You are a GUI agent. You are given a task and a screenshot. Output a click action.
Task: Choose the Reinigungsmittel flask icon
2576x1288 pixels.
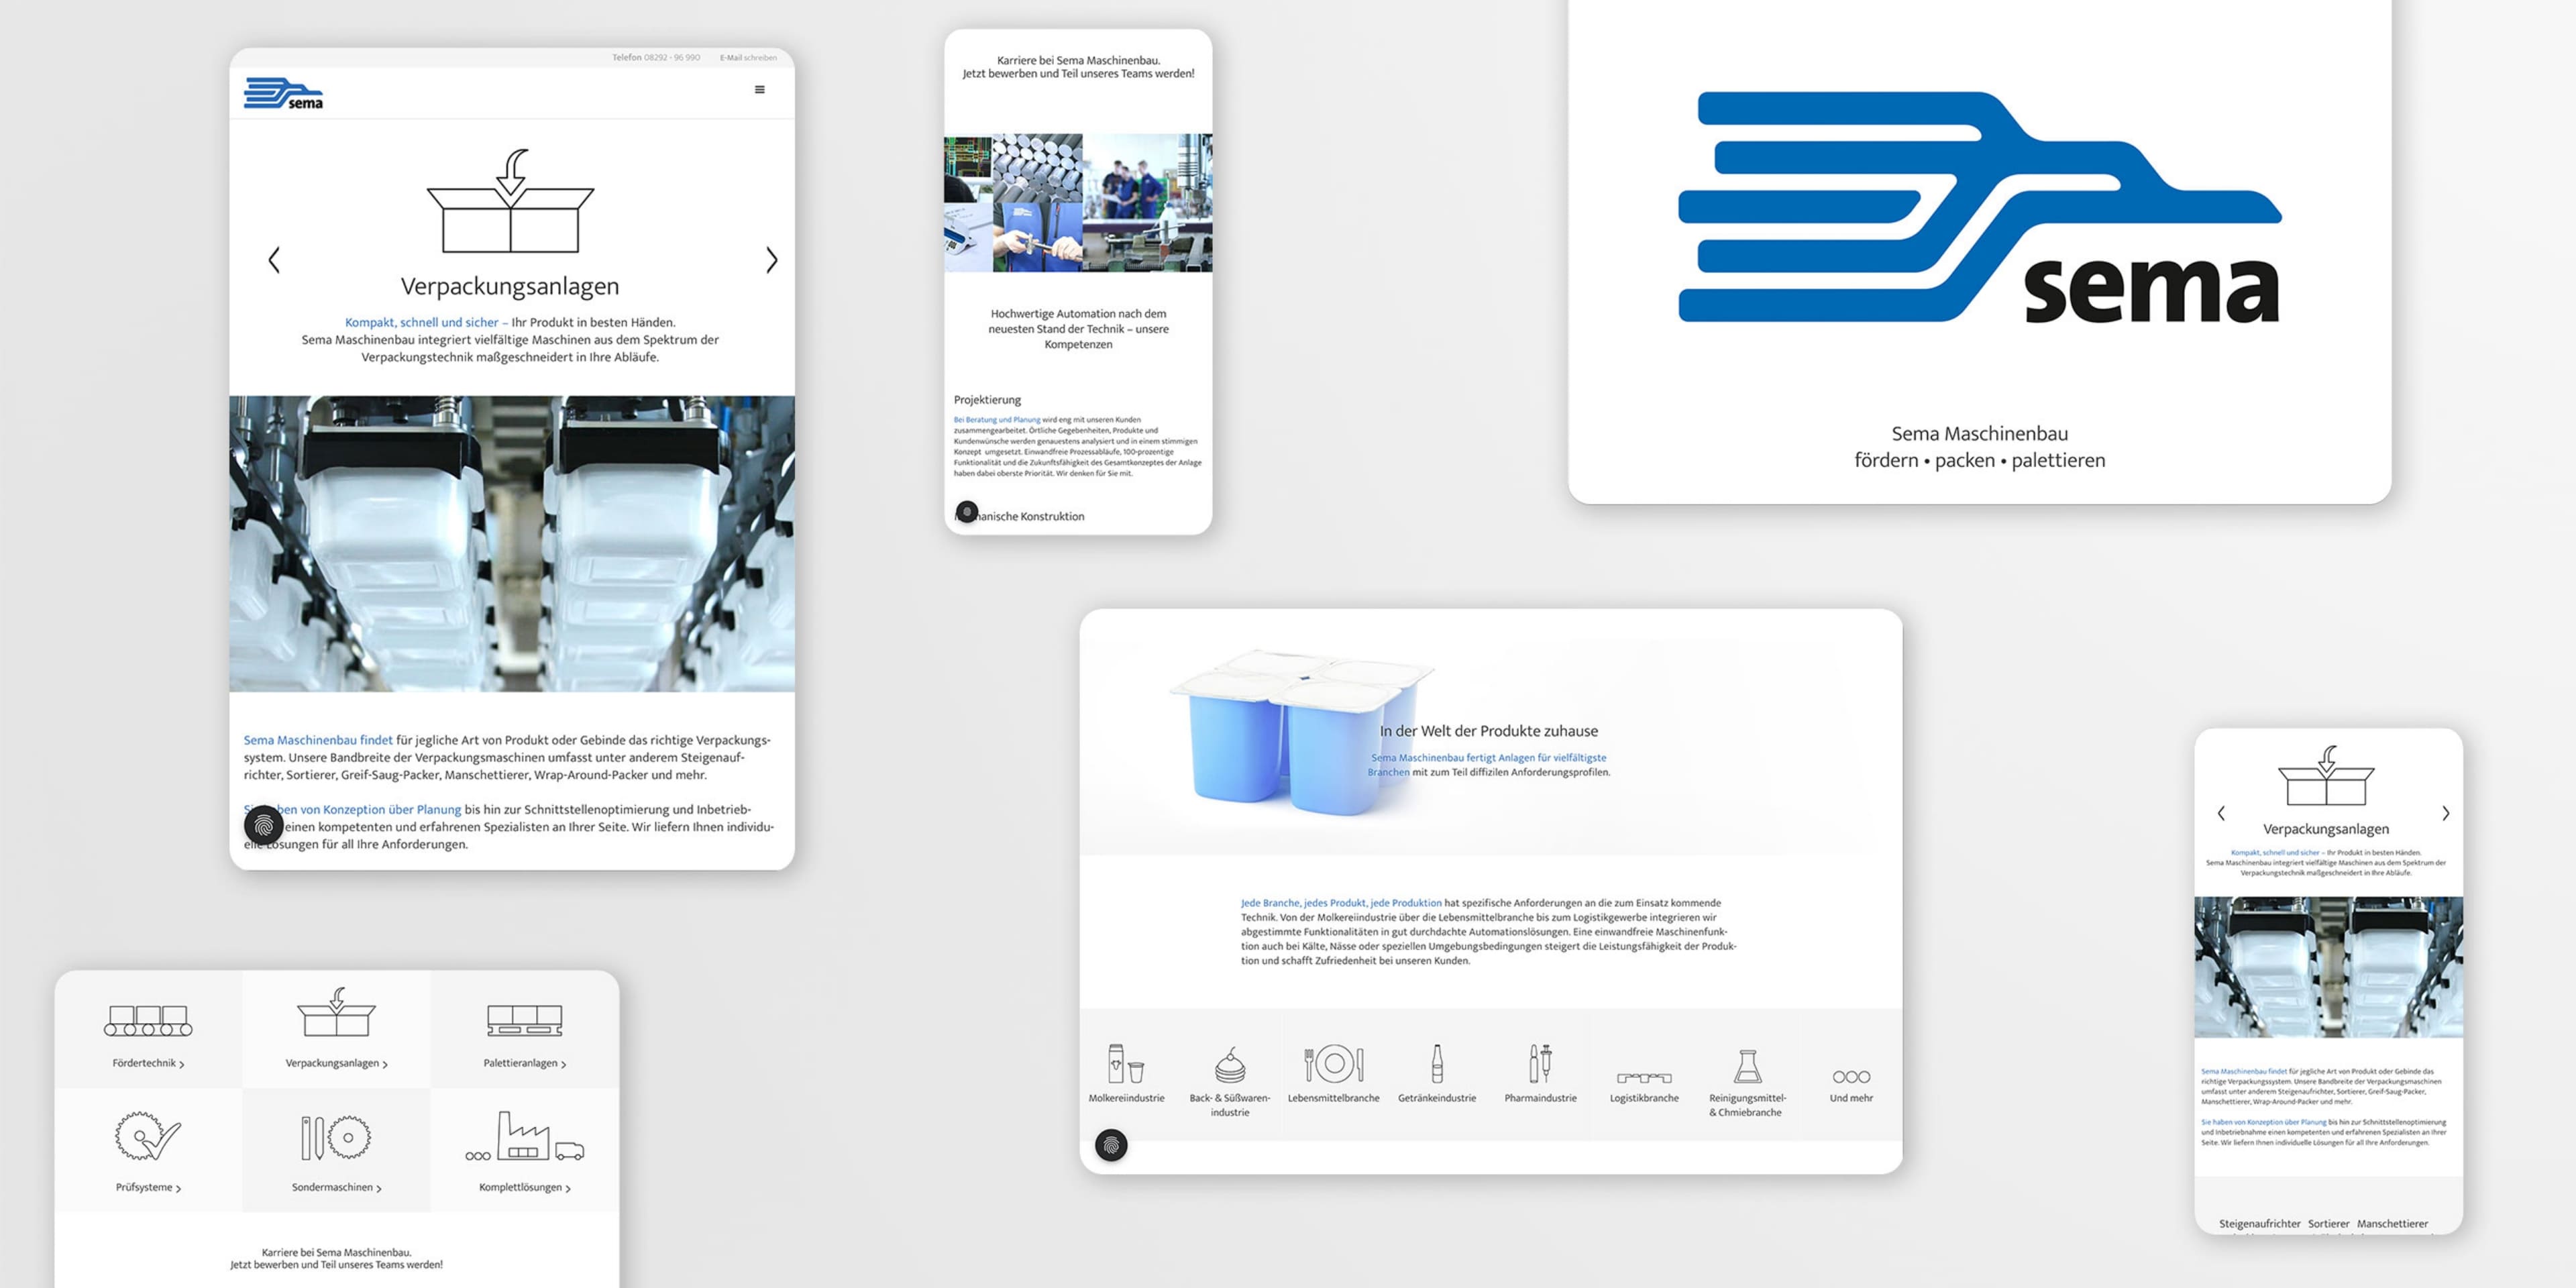(x=1747, y=1066)
